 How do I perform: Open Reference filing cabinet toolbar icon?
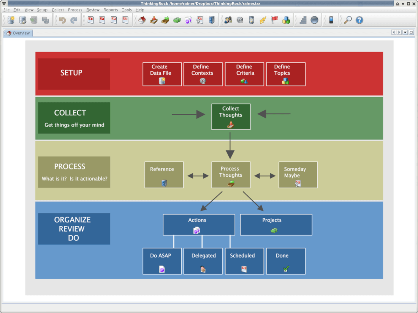[212, 20]
